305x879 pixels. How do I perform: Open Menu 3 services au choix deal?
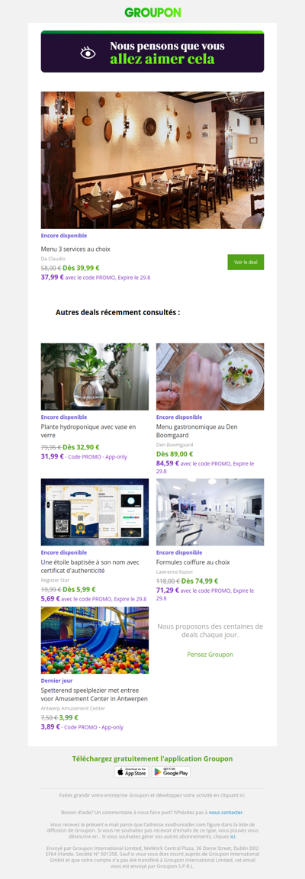[x=75, y=248]
